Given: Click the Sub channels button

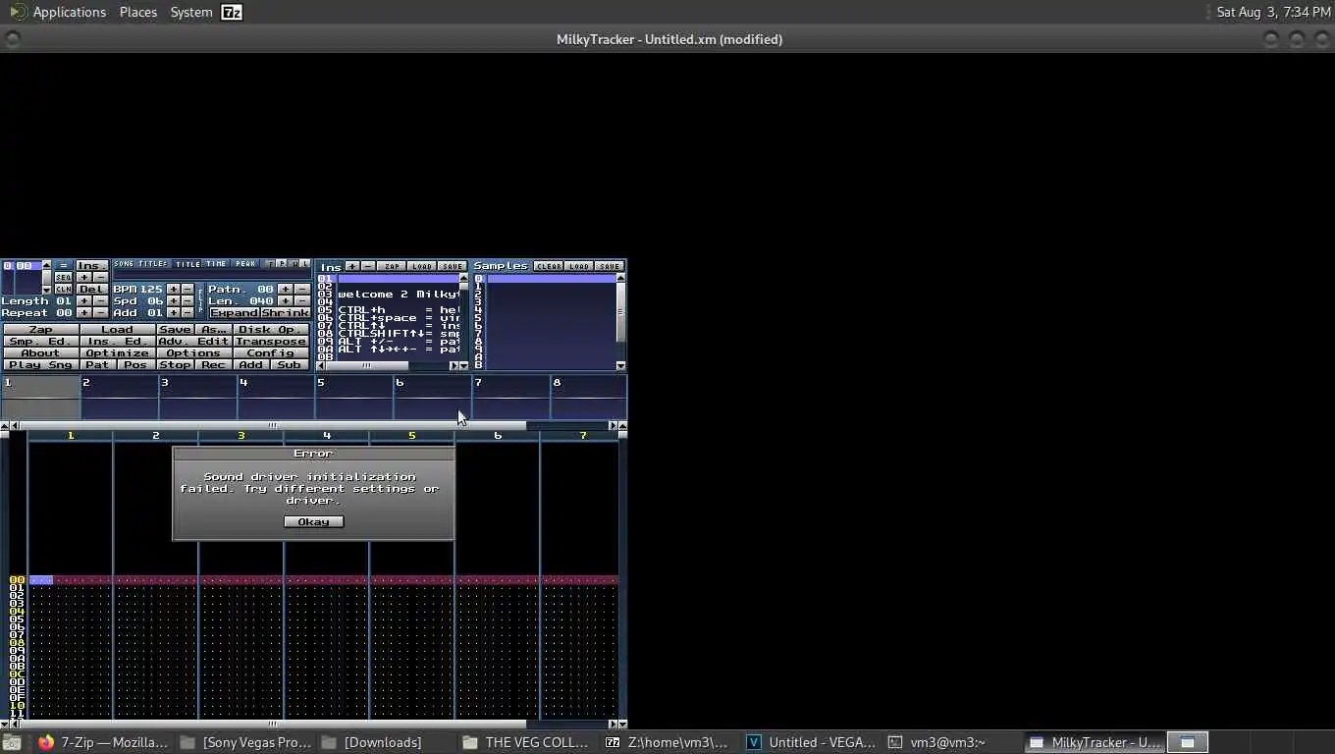Looking at the screenshot, I should coord(290,365).
